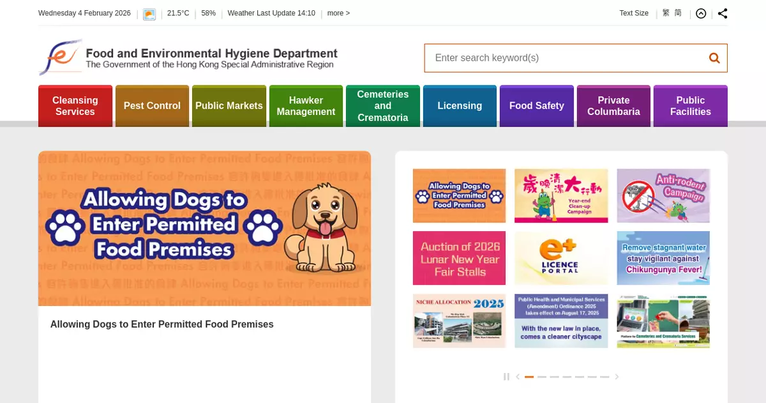The image size is (766, 403).
Task: Pause the thumbnail carousel
Action: [x=506, y=377]
